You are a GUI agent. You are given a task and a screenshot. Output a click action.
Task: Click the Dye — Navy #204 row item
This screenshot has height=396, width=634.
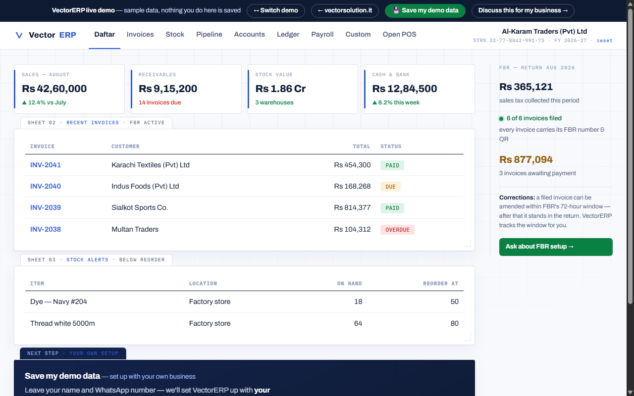coord(58,301)
